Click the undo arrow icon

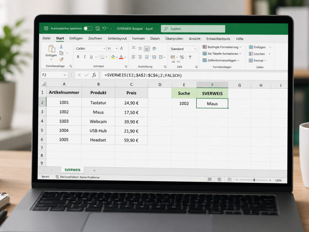click(104, 28)
